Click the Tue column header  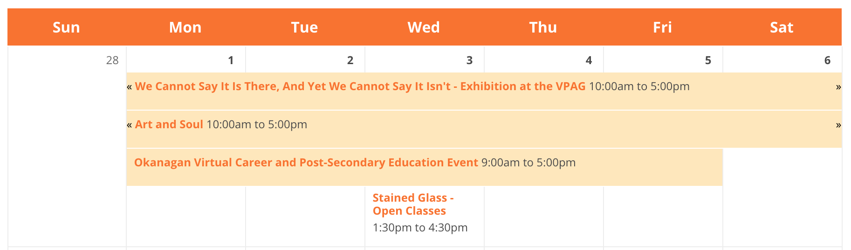[x=305, y=27]
